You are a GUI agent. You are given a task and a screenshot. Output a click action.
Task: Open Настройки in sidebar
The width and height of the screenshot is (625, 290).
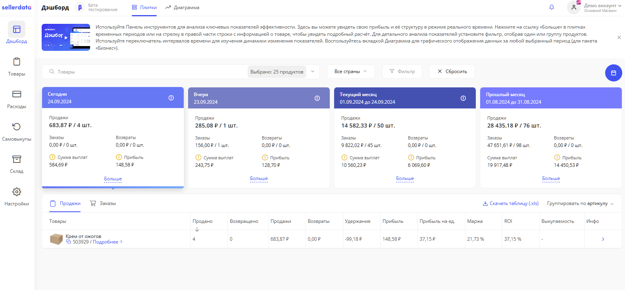click(x=17, y=197)
